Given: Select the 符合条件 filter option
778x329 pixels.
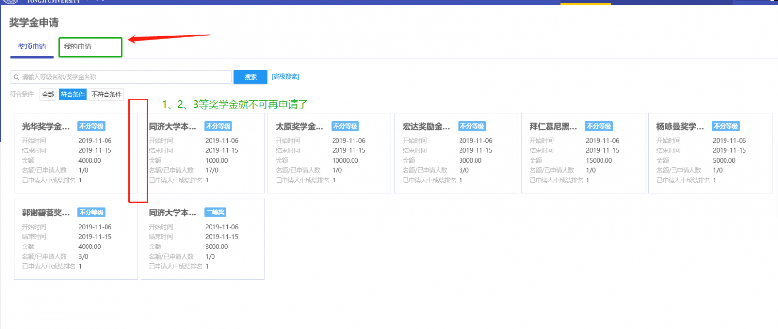Looking at the screenshot, I should (x=72, y=94).
